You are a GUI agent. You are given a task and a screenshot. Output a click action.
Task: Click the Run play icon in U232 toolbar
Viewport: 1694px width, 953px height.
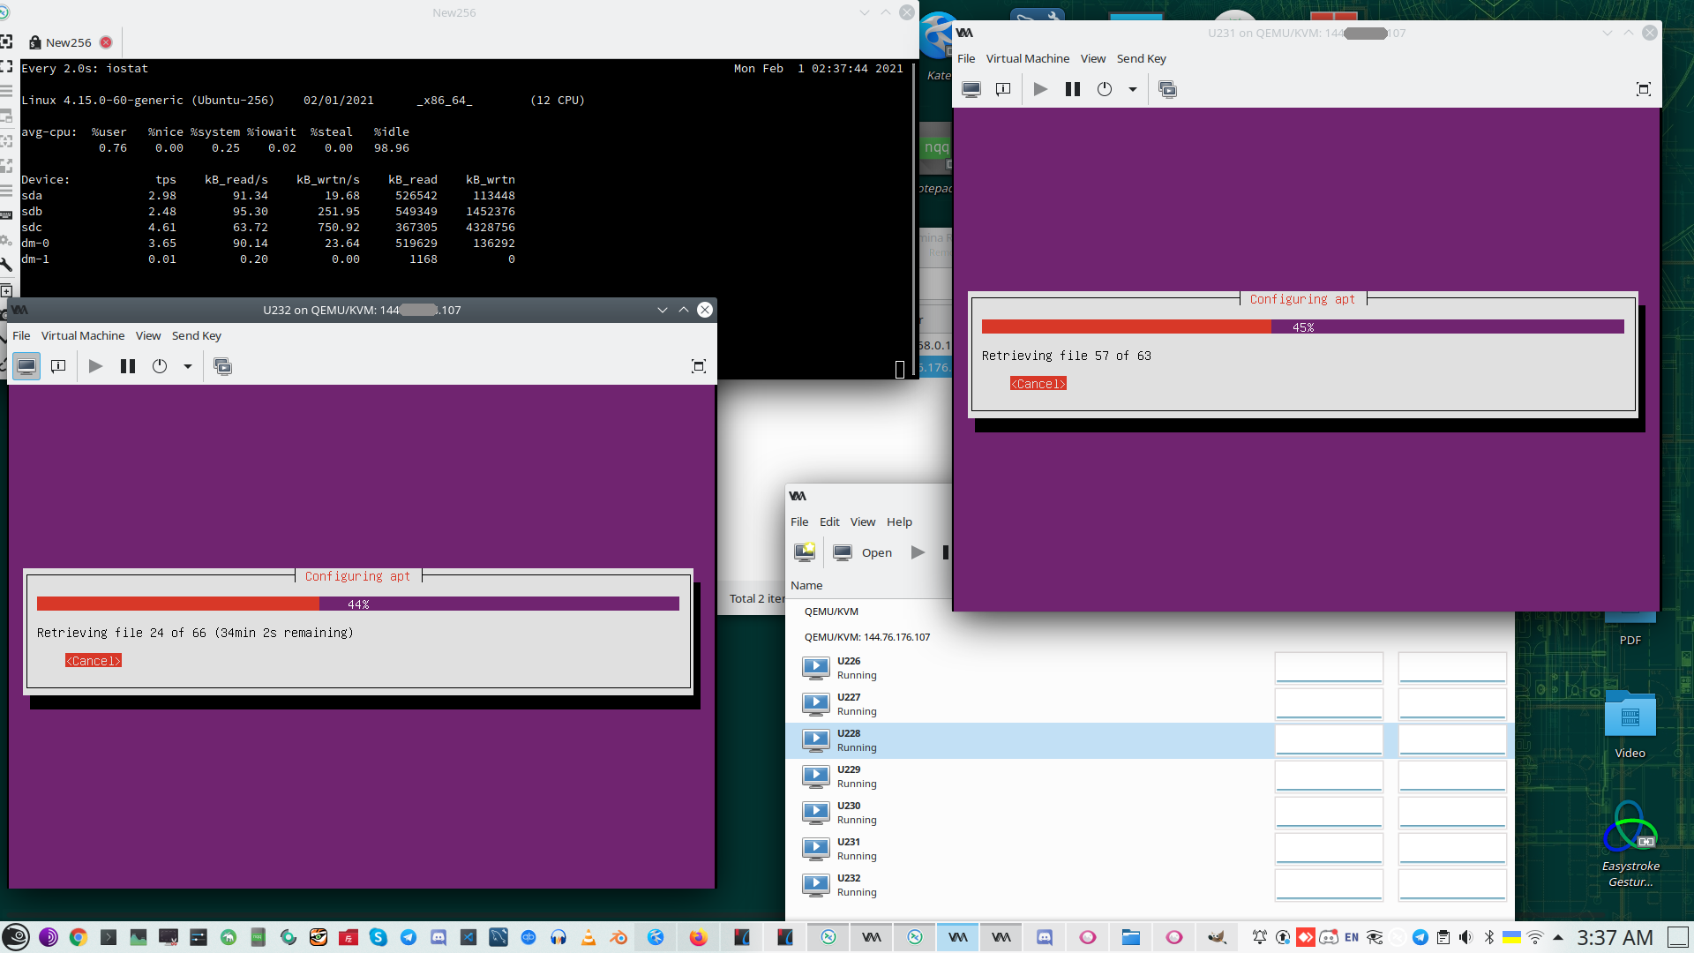tap(95, 366)
